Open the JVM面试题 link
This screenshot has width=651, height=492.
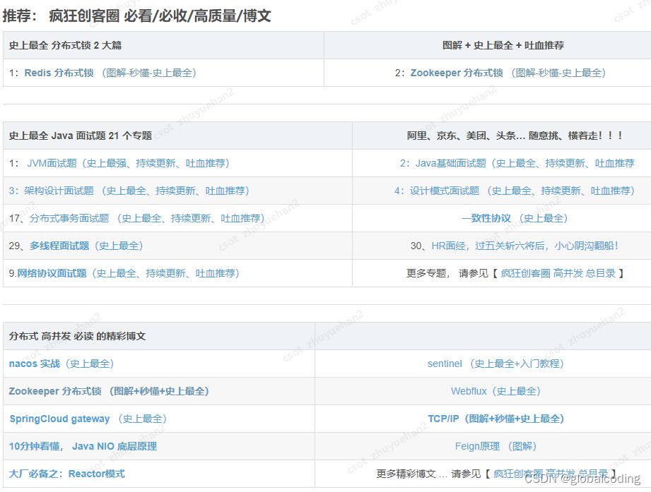point(128,163)
